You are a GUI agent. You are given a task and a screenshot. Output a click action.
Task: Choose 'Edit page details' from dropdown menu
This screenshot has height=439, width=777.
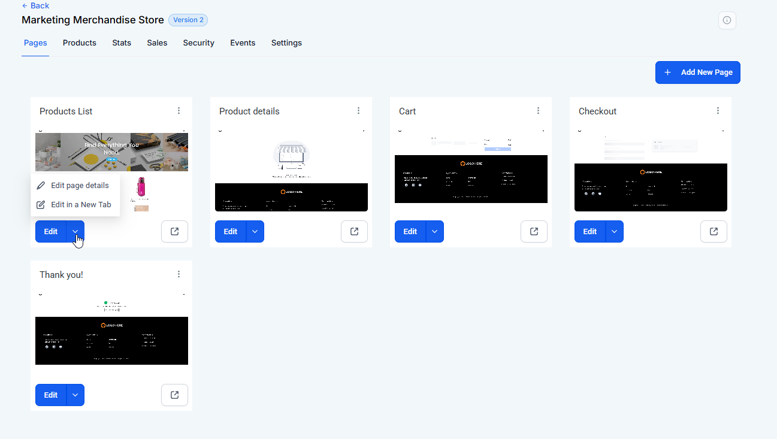tap(79, 186)
